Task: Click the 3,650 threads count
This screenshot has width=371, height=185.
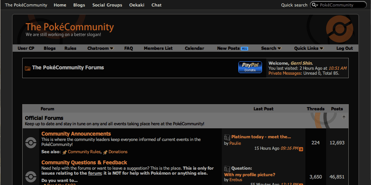Action: pos(315,177)
